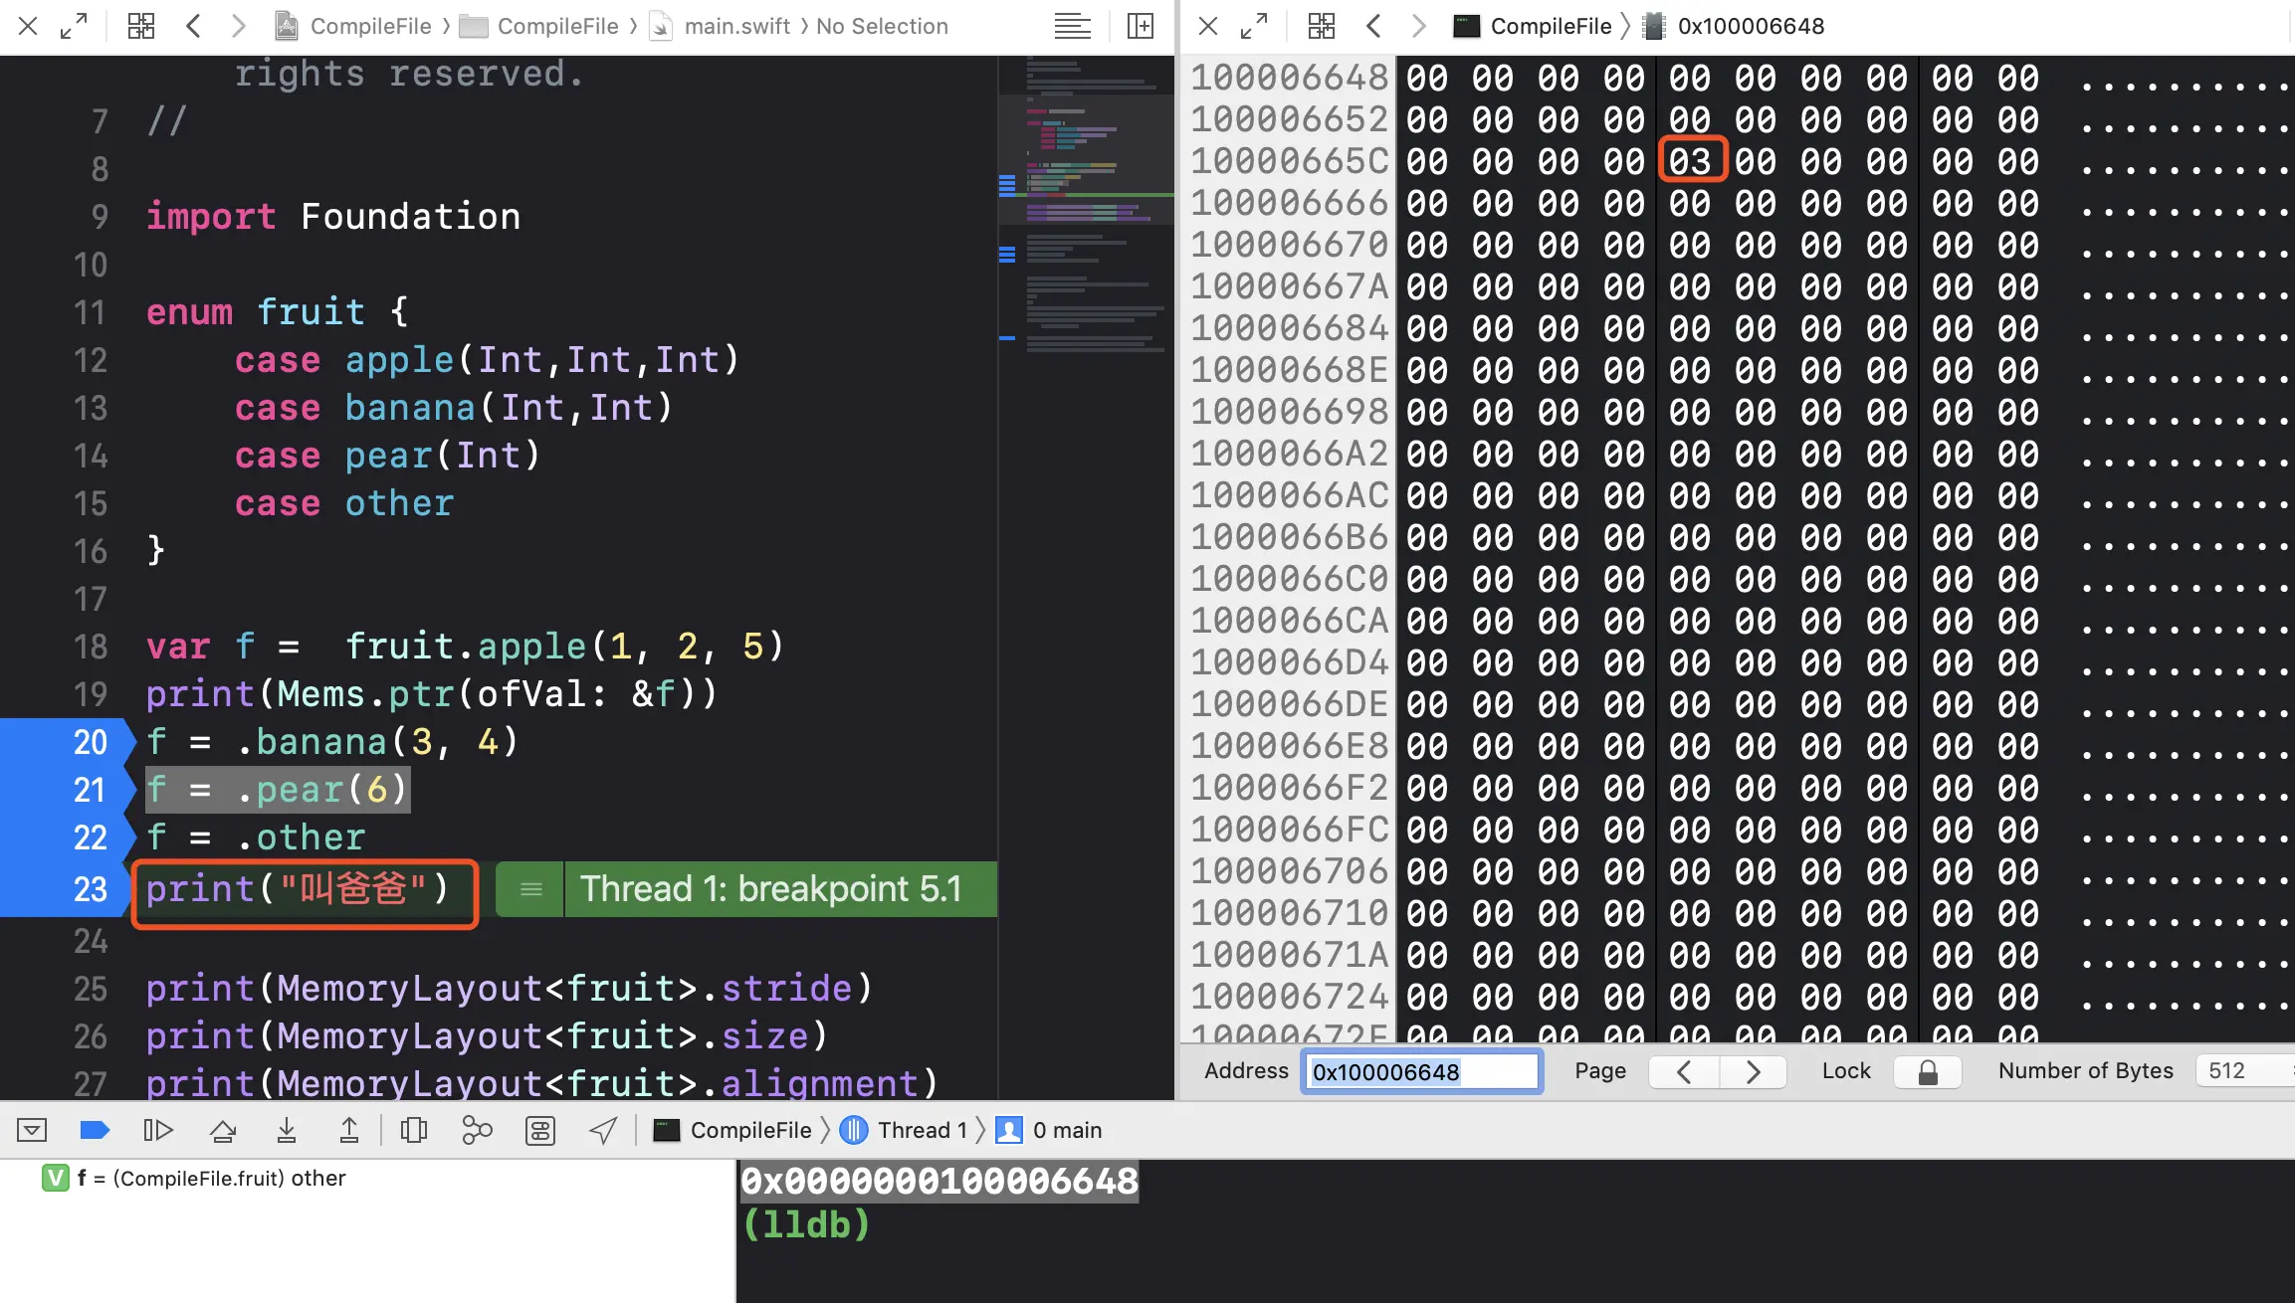Open Debug View Hierarchy
The width and height of the screenshot is (2295, 1303).
coord(414,1130)
